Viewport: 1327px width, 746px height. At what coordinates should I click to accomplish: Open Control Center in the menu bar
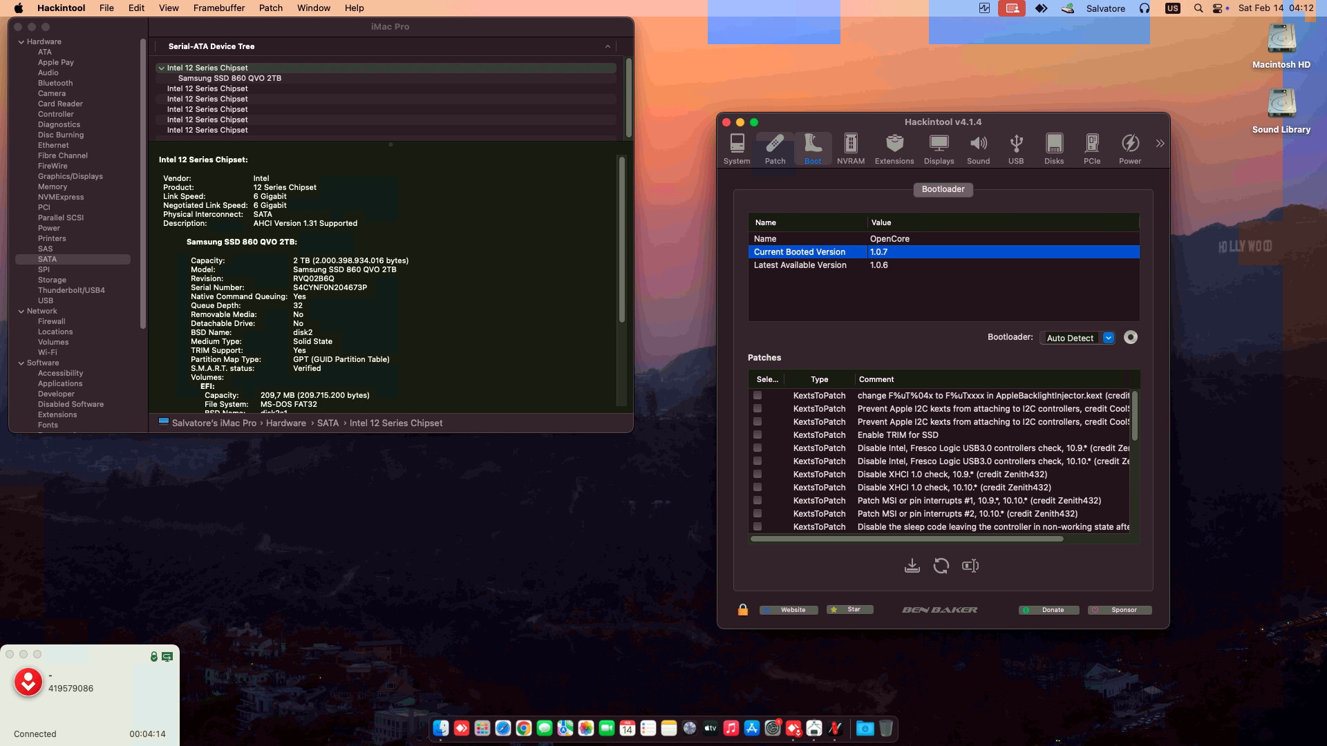[x=1217, y=8]
